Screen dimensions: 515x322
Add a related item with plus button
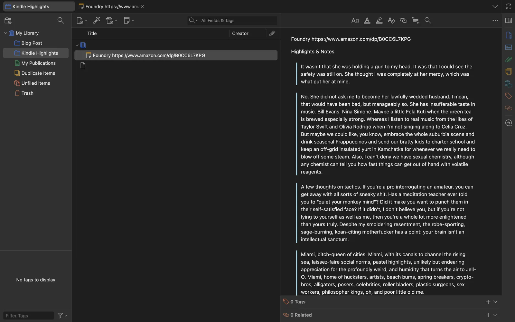[x=488, y=315]
